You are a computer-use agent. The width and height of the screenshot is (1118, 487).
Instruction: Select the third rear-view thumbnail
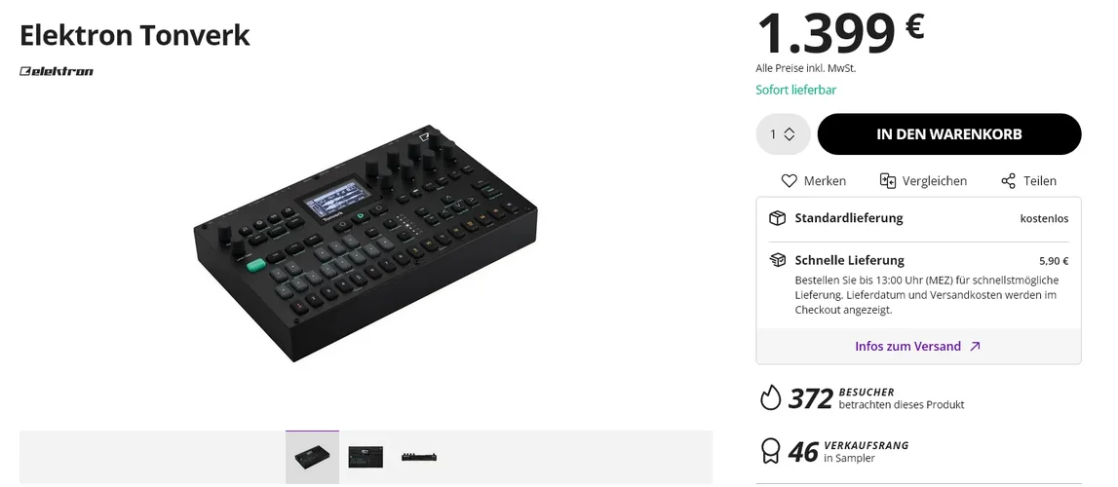[x=419, y=457]
